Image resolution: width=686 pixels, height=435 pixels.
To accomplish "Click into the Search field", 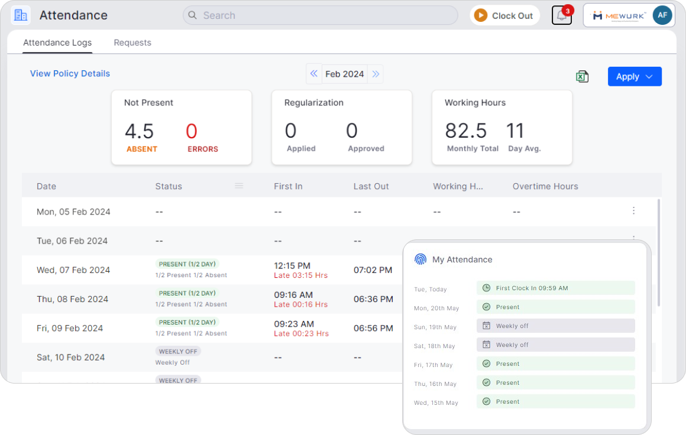I will pos(320,15).
